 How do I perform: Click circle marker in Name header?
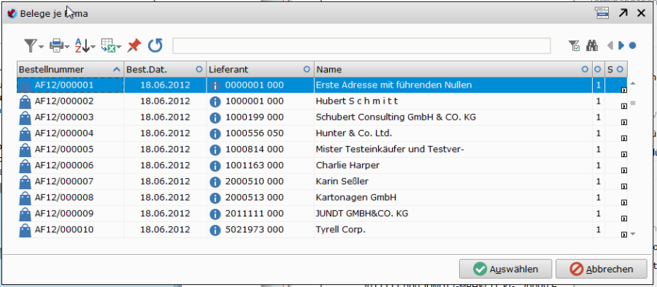[585, 69]
